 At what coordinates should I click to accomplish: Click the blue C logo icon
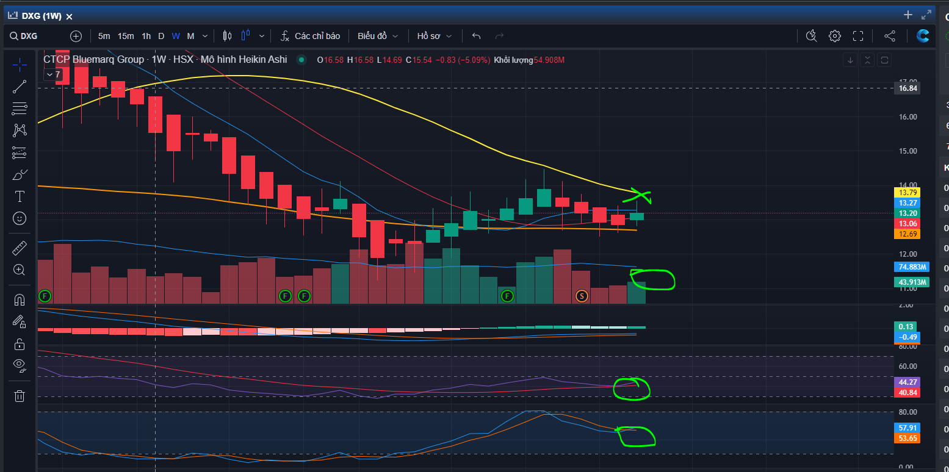pyautogui.click(x=923, y=36)
